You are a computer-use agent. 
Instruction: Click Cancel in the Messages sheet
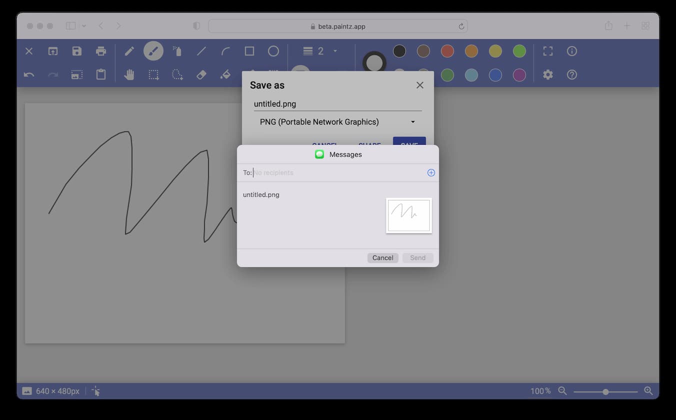(x=382, y=258)
